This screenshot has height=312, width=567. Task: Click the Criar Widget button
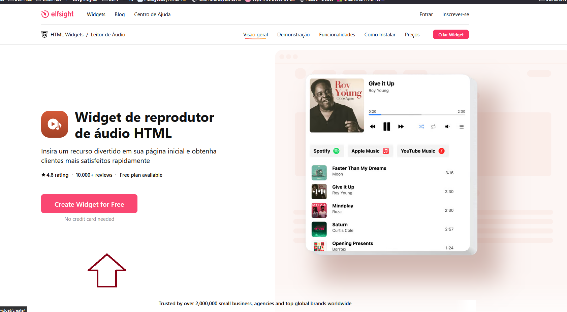(451, 34)
